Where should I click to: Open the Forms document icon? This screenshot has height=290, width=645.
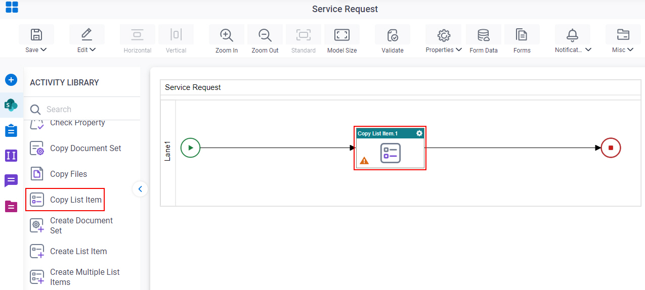click(522, 34)
